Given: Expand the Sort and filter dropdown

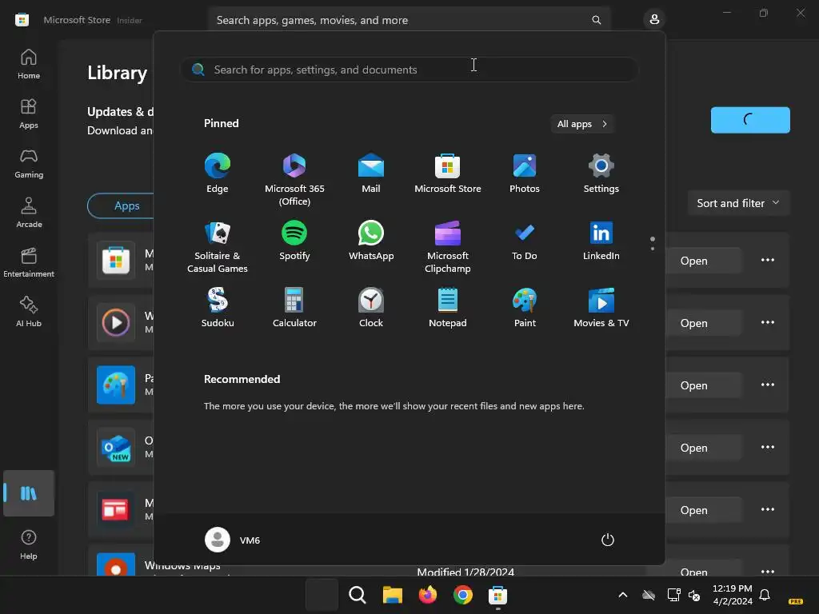Looking at the screenshot, I should click(737, 203).
